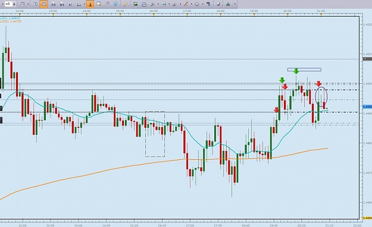Select the eraser tool icon
This screenshot has height=227, width=372.
(218, 4)
